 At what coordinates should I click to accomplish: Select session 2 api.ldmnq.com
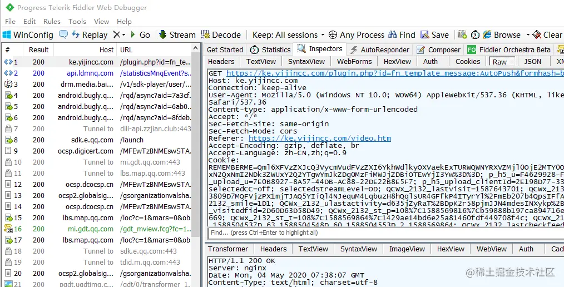click(x=97, y=73)
